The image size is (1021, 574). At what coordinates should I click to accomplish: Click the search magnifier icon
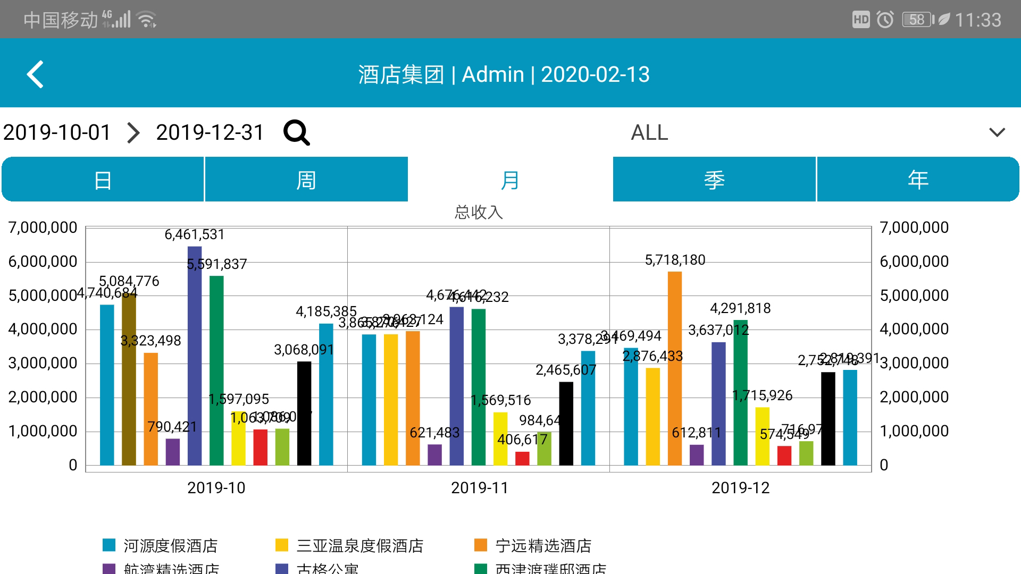296,132
